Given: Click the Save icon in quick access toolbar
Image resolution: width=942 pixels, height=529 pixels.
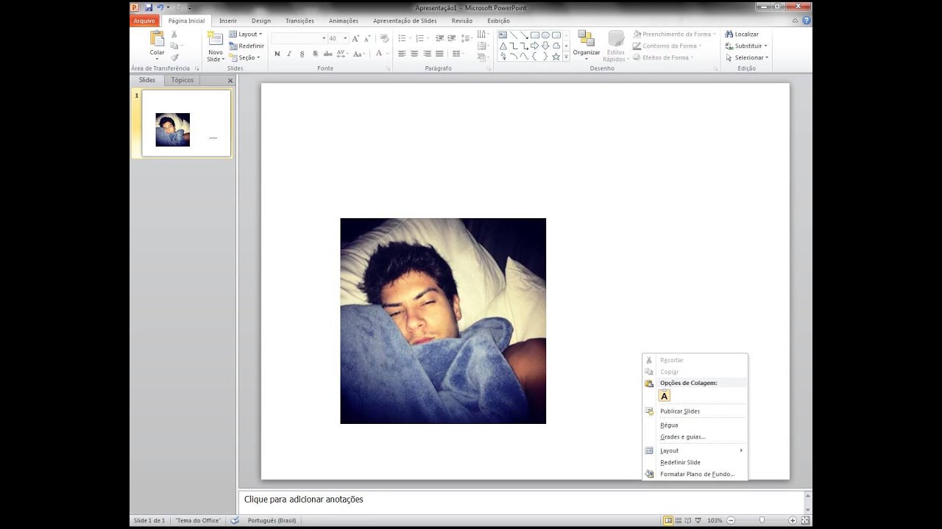Looking at the screenshot, I should pyautogui.click(x=149, y=7).
